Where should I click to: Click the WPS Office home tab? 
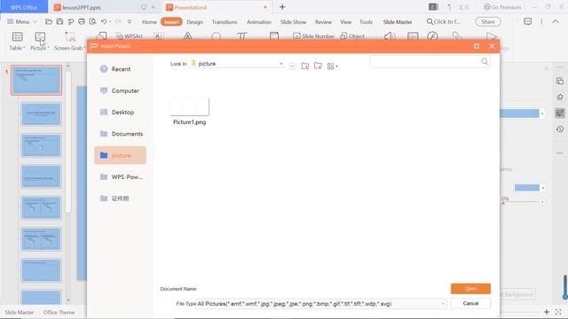(x=24, y=7)
